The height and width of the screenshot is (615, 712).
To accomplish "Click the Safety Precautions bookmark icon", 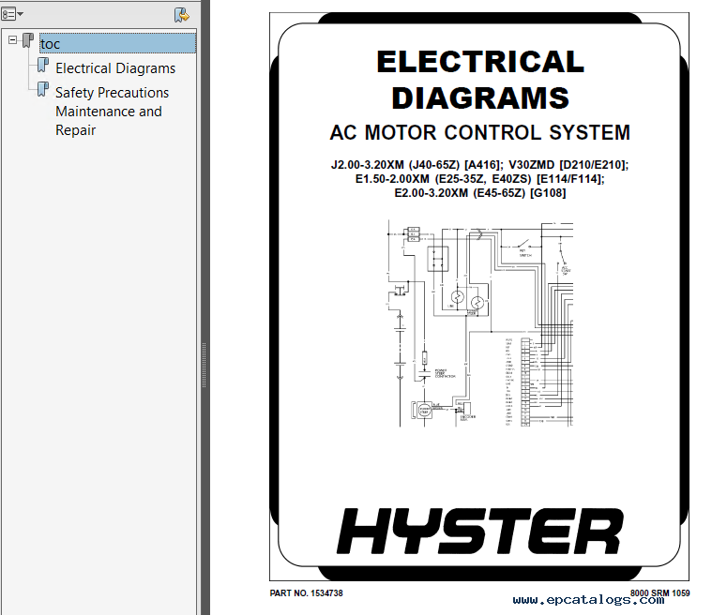I will pos(43,89).
